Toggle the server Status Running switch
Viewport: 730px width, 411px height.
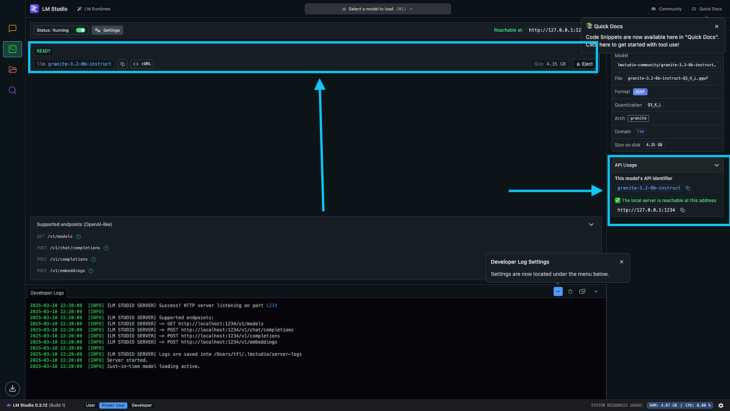(x=80, y=30)
